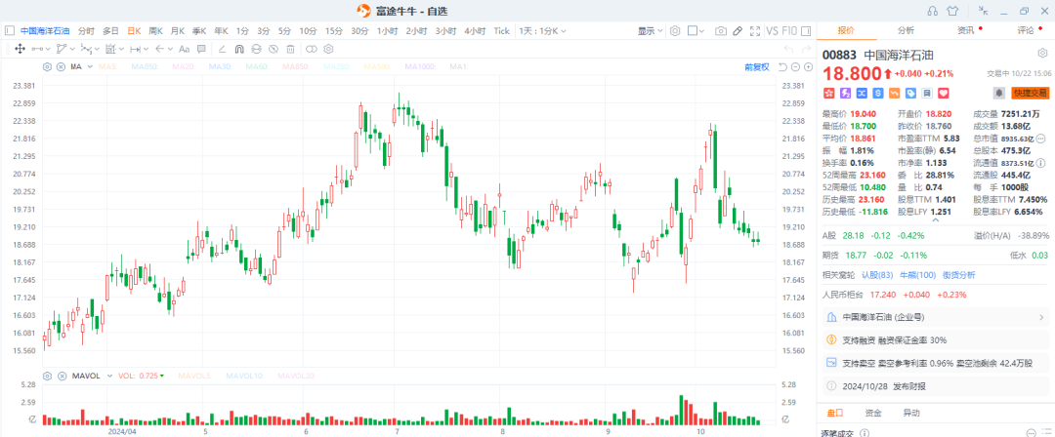Expand polyline tool dropdown arrow
Image resolution: width=1055 pixels, height=437 pixels.
point(72,49)
